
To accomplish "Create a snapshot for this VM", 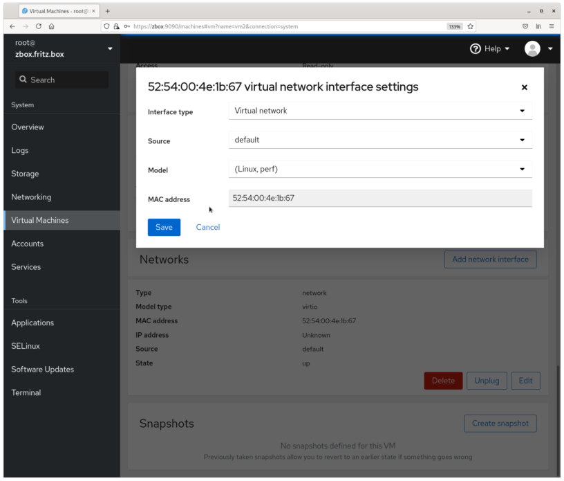I will (500, 423).
